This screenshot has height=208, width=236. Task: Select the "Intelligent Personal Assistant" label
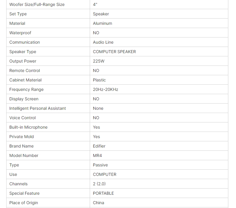(38, 108)
